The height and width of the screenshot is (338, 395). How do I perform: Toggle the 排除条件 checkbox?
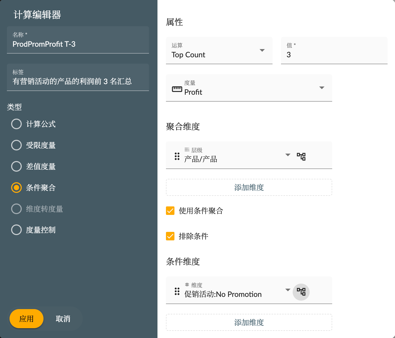[170, 236]
